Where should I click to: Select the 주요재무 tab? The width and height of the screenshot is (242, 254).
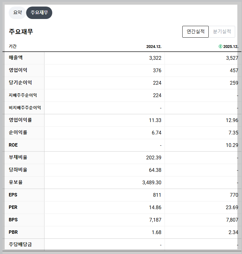tap(39, 13)
